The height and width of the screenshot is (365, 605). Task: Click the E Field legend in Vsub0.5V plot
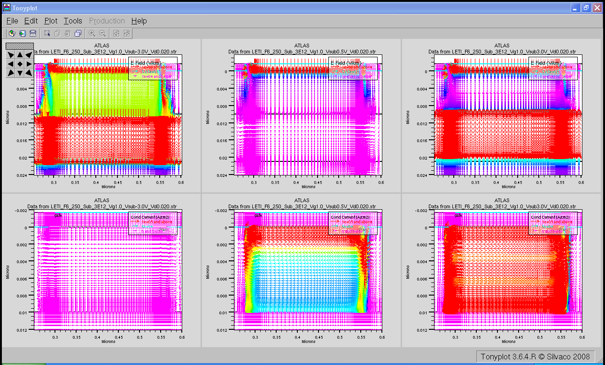353,68
